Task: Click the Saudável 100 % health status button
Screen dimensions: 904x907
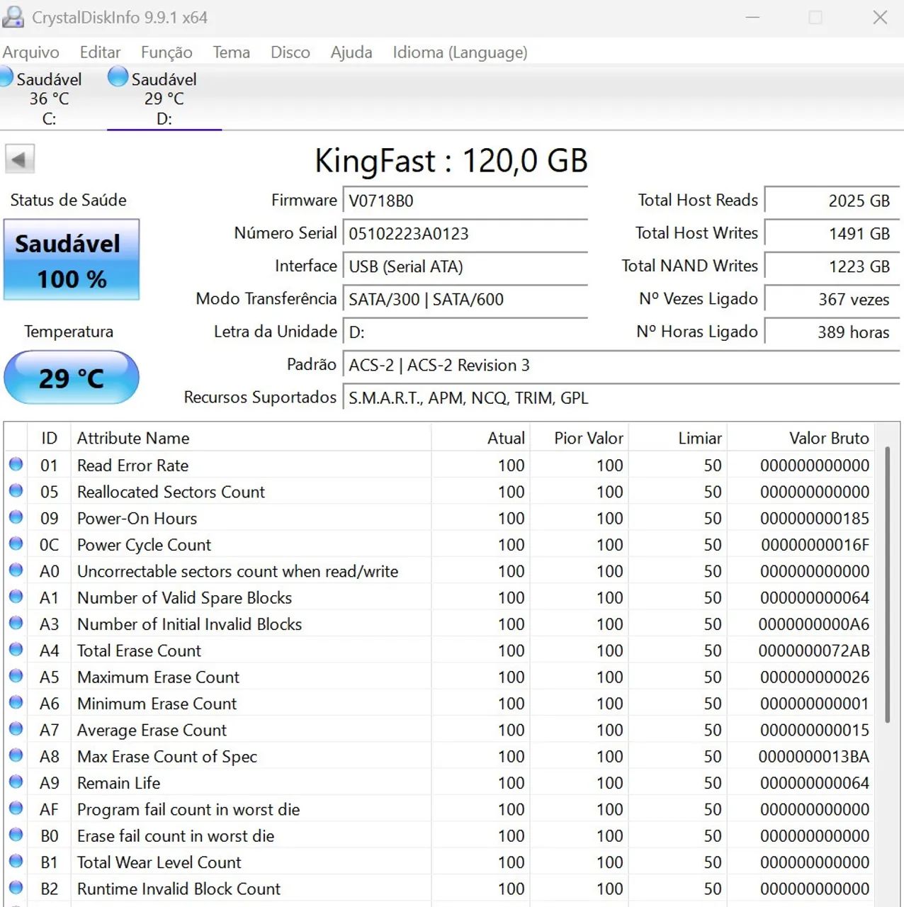Action: pos(72,260)
